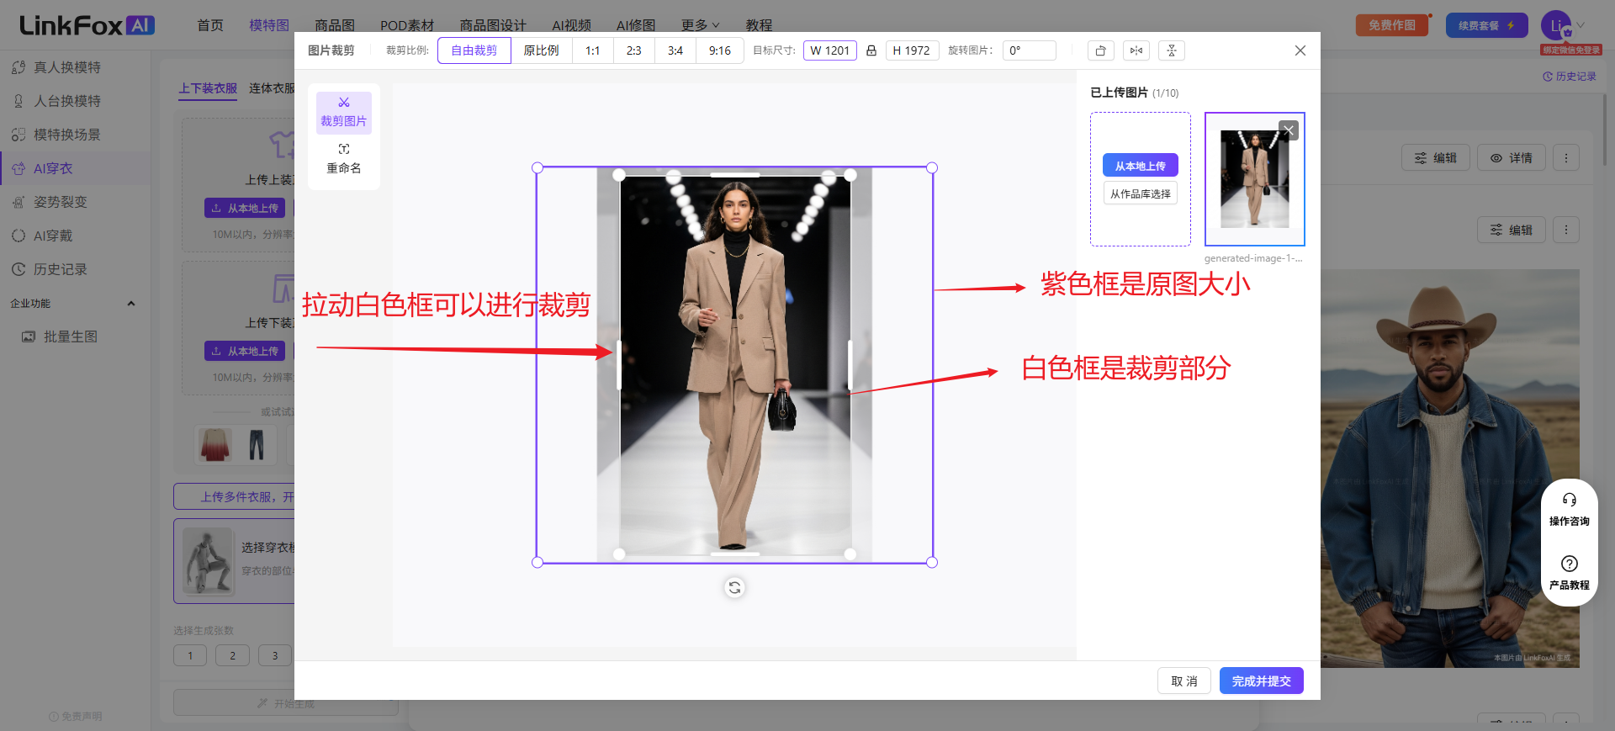Click 完成并提交 button
Viewport: 1615px width, 731px height.
tap(1262, 681)
